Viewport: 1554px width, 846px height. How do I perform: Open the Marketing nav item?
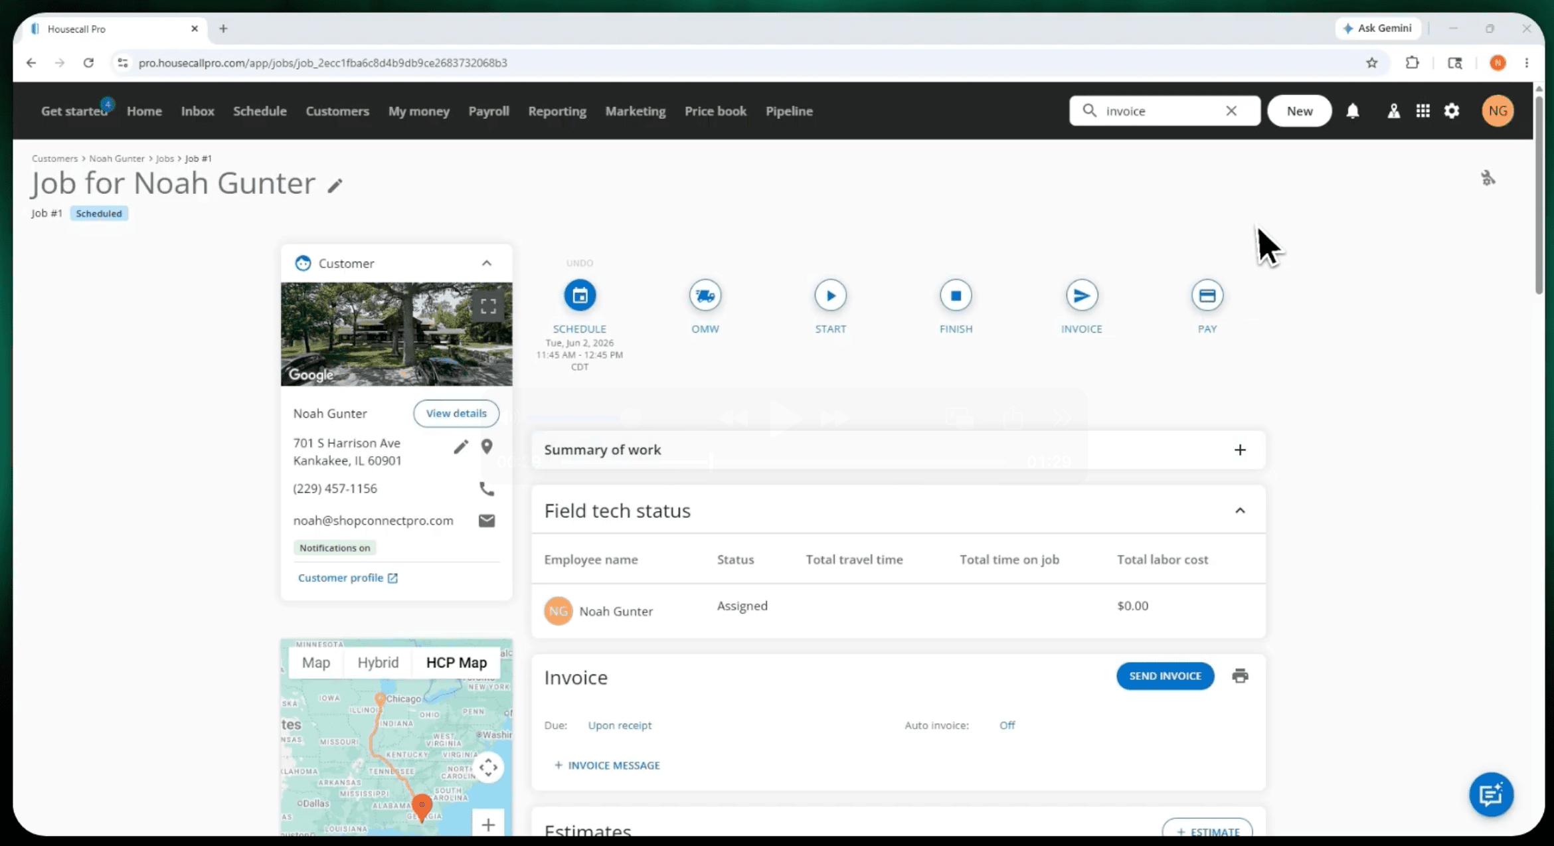(636, 111)
